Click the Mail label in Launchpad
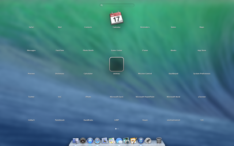The height and width of the screenshot is (146, 234). [x=60, y=27]
